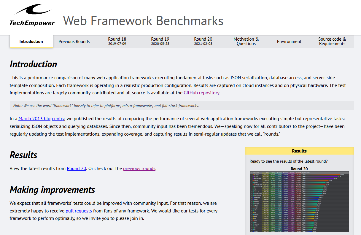Follow the GitHub repository link

201,93
